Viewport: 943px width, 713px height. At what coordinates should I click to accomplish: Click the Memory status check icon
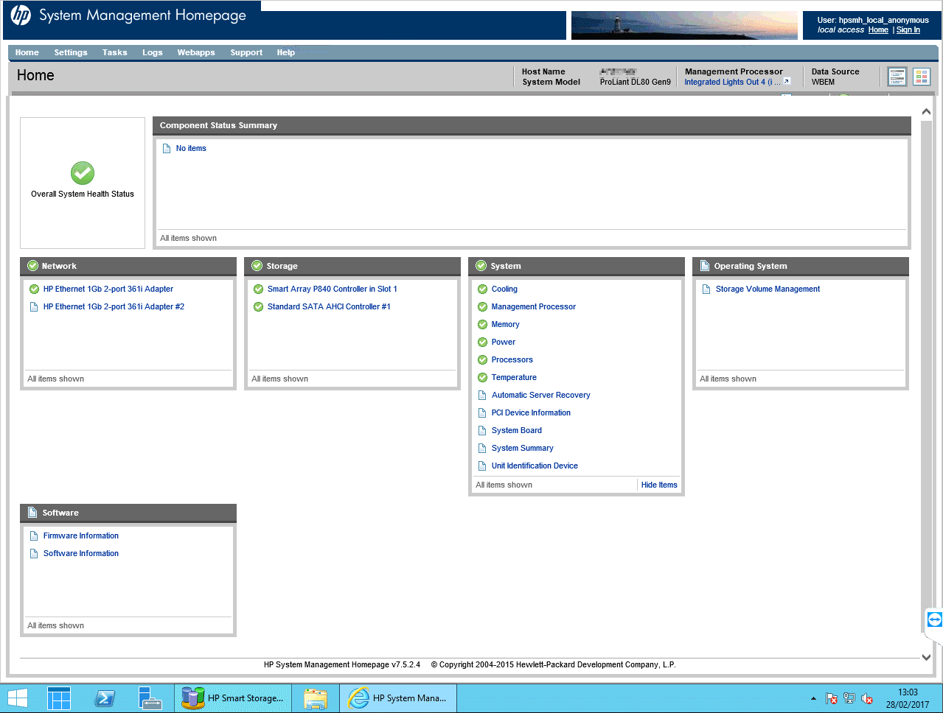click(482, 325)
